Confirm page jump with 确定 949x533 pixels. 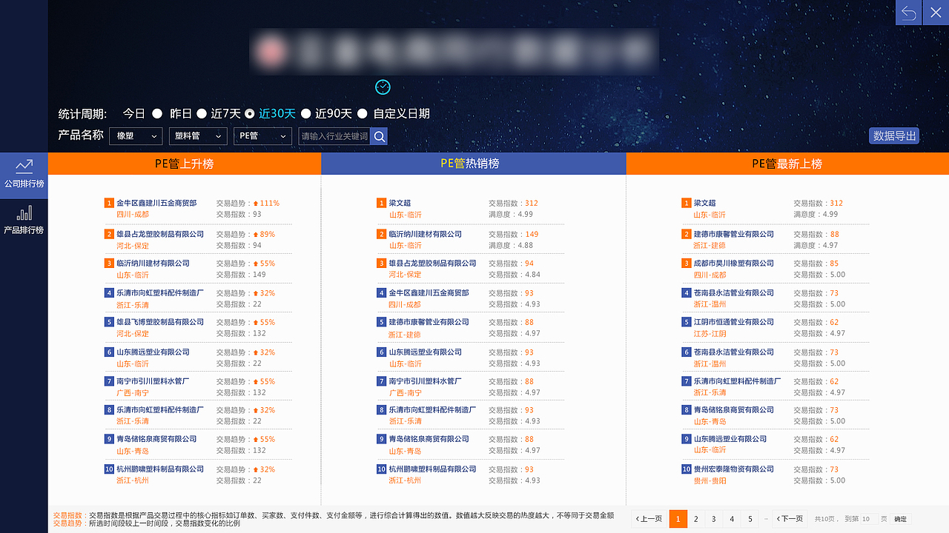click(x=900, y=519)
